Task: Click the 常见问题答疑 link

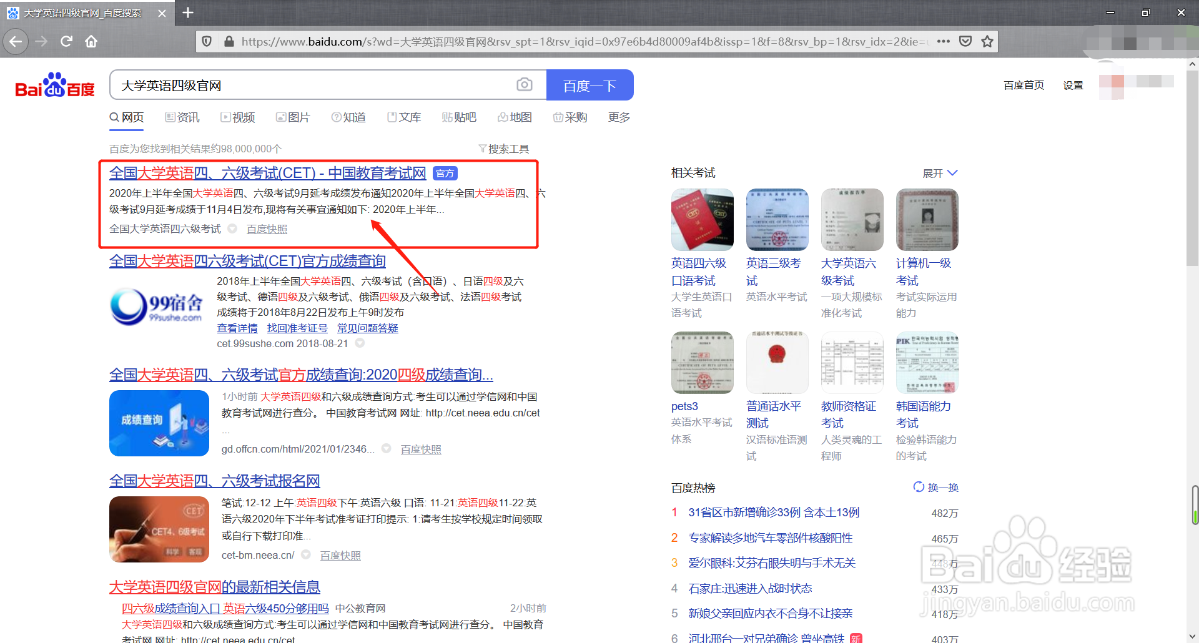Action: coord(368,328)
